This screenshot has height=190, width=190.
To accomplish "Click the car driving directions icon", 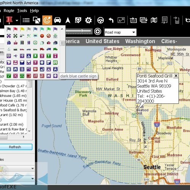I will [57, 20].
